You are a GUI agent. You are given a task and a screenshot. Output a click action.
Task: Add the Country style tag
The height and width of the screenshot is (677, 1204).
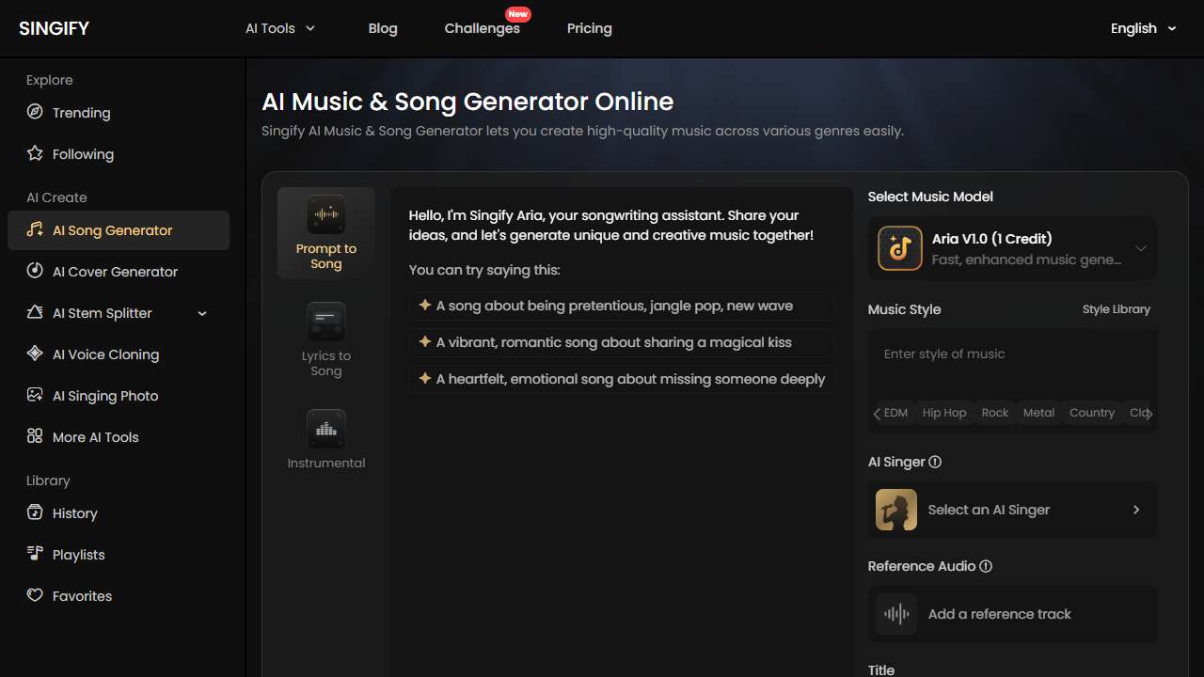[x=1092, y=413]
